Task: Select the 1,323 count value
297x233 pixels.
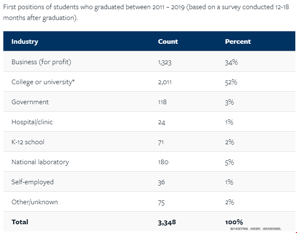Action: tap(165, 62)
